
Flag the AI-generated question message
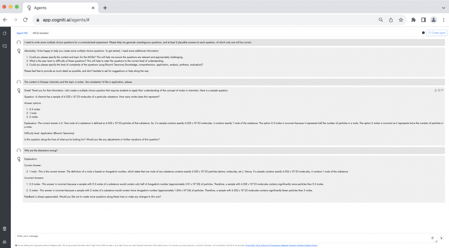442,90
